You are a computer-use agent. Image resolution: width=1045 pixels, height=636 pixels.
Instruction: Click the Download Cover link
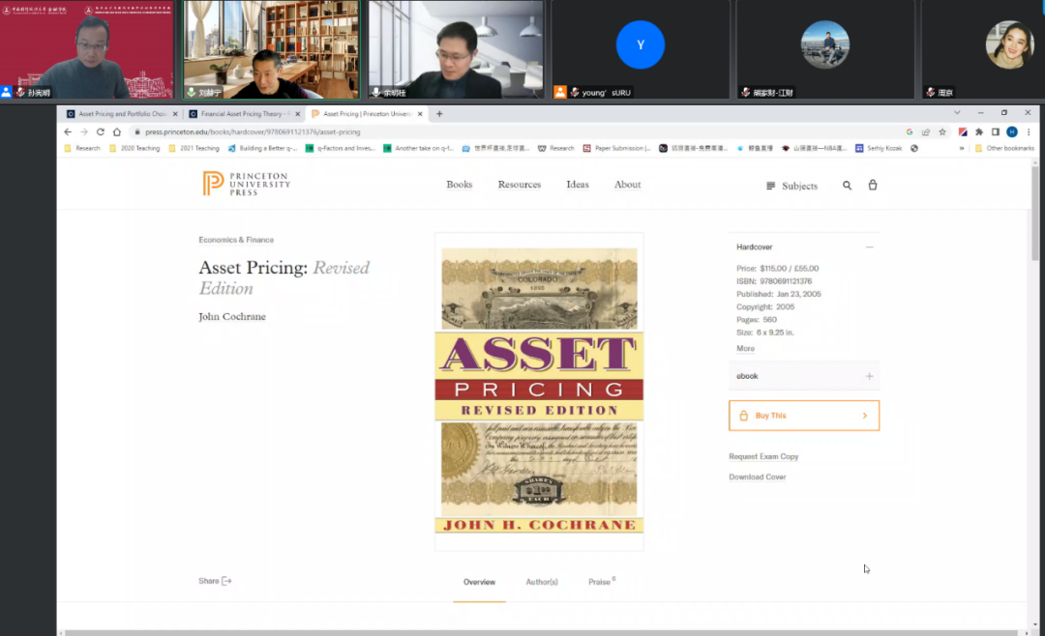[x=758, y=477]
